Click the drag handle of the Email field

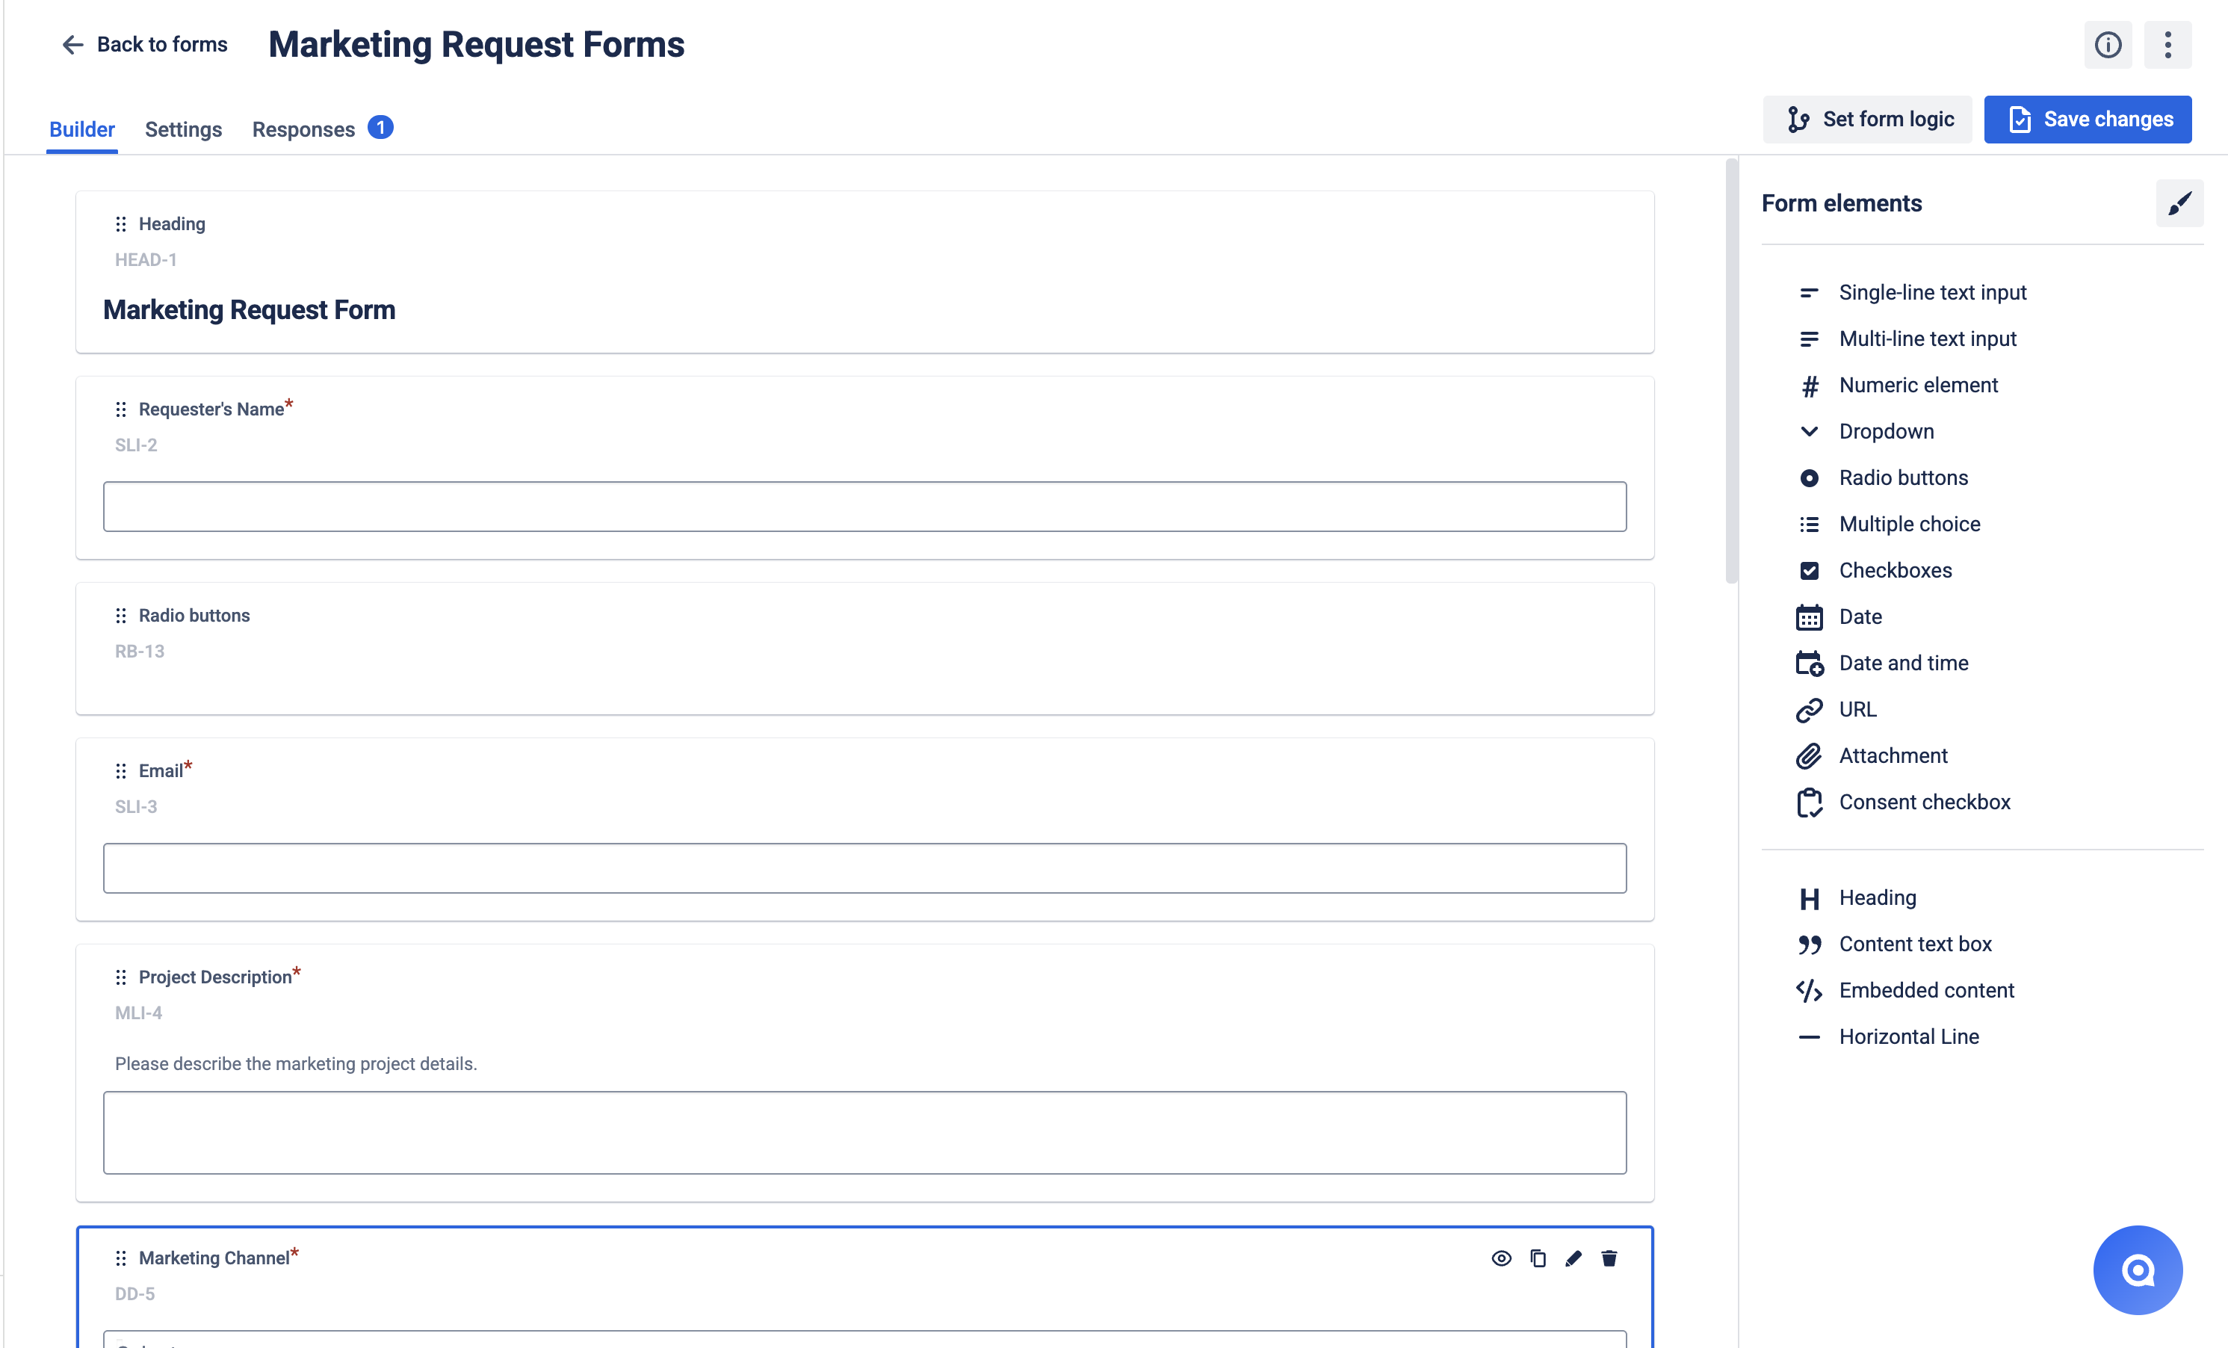tap(121, 771)
